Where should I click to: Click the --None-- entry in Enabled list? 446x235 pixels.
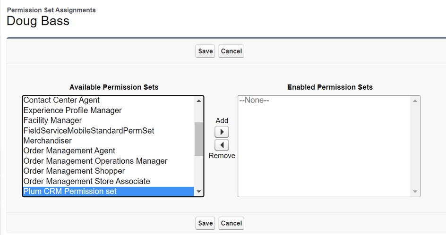click(x=254, y=101)
